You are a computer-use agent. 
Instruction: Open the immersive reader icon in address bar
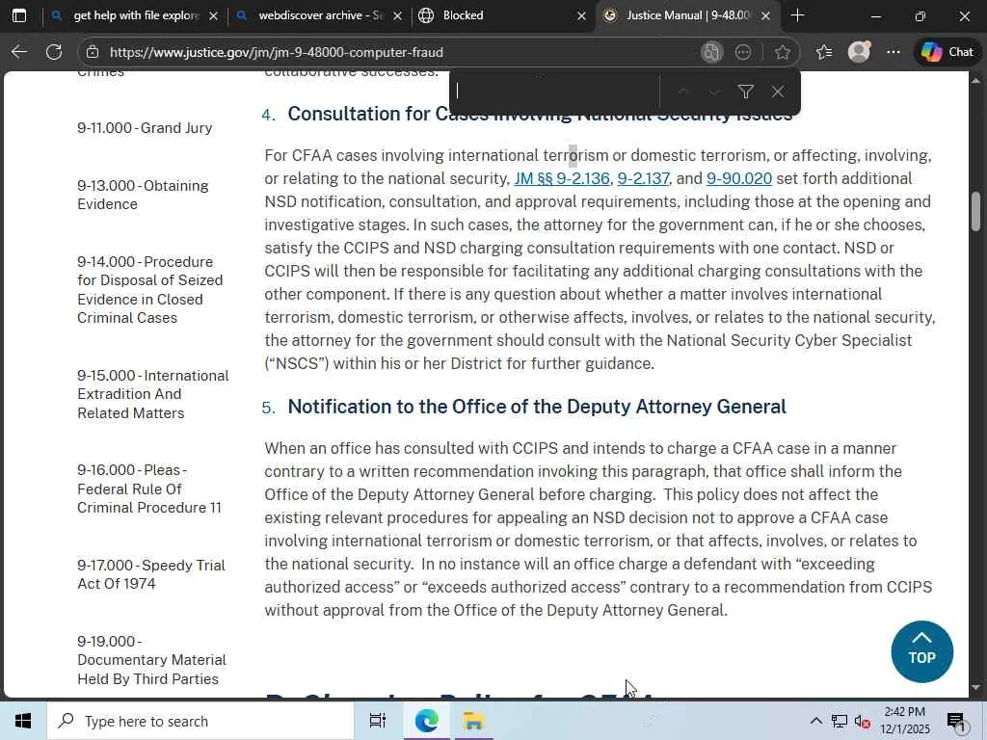coord(711,52)
